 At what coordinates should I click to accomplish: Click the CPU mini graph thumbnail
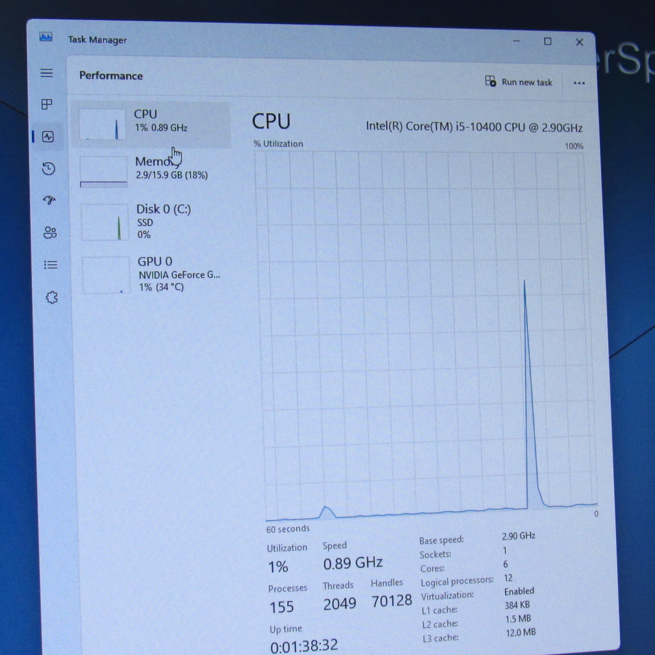click(x=102, y=125)
